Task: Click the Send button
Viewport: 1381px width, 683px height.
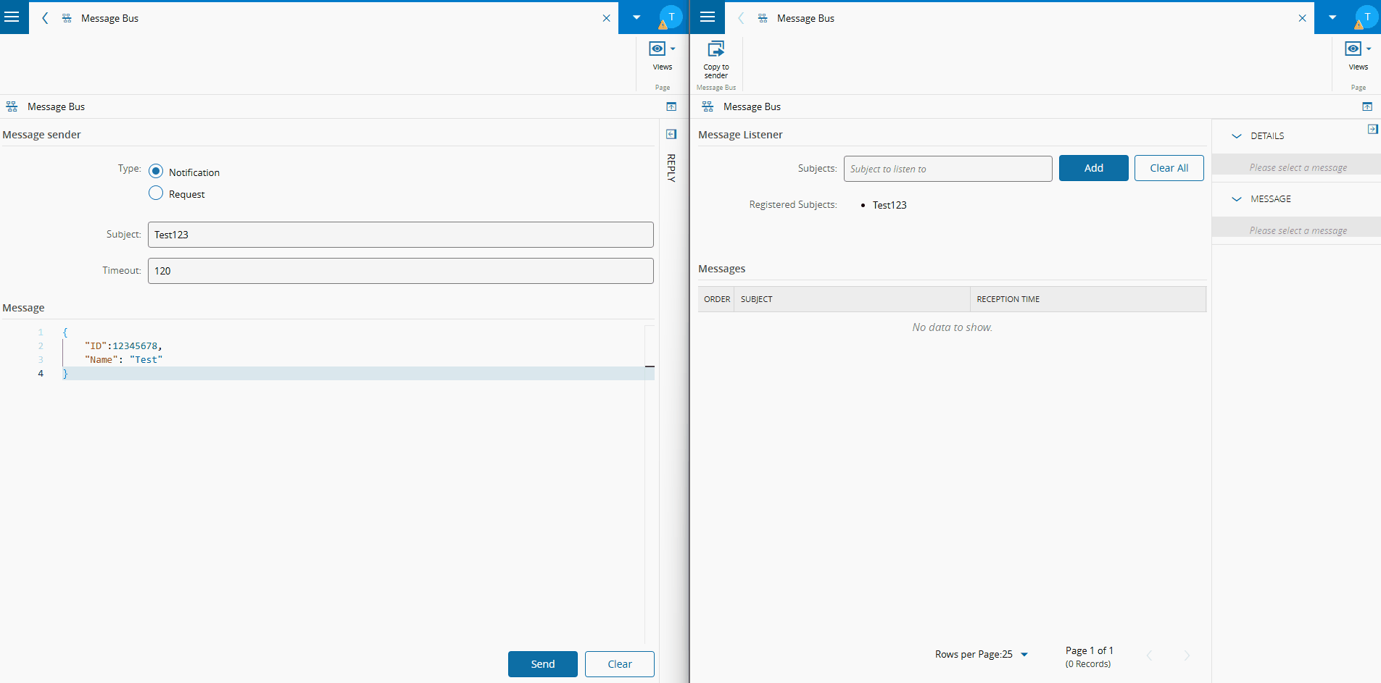Action: pos(542,664)
